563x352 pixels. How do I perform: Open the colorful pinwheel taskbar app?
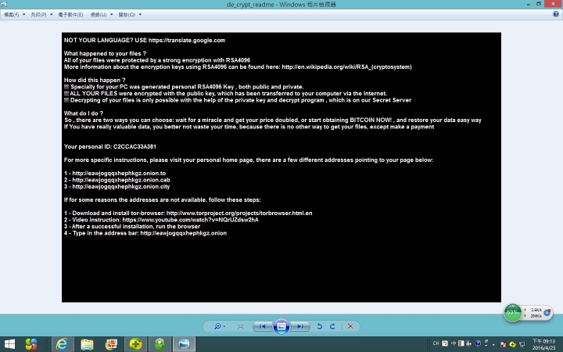[x=31, y=344]
